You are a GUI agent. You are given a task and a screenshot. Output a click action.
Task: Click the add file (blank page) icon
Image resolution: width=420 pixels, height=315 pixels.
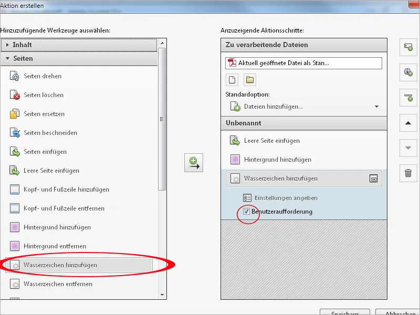coord(232,80)
